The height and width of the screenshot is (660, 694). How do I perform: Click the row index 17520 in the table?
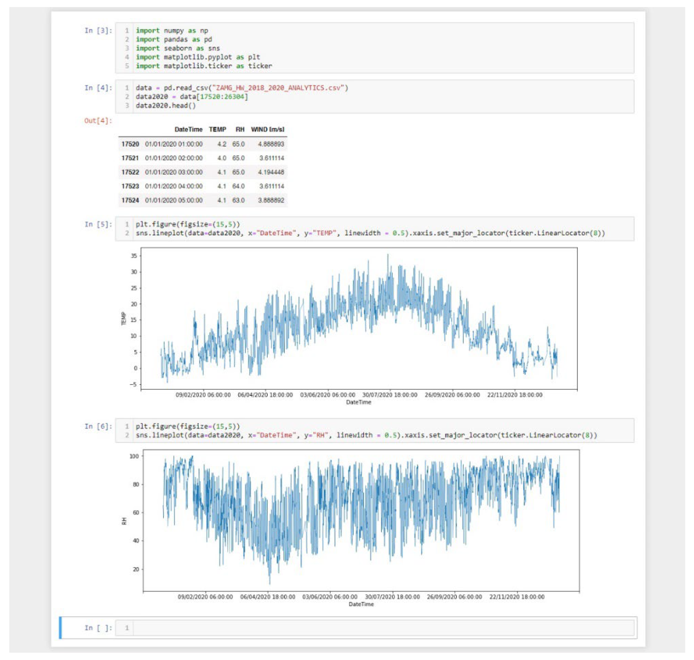pos(130,144)
